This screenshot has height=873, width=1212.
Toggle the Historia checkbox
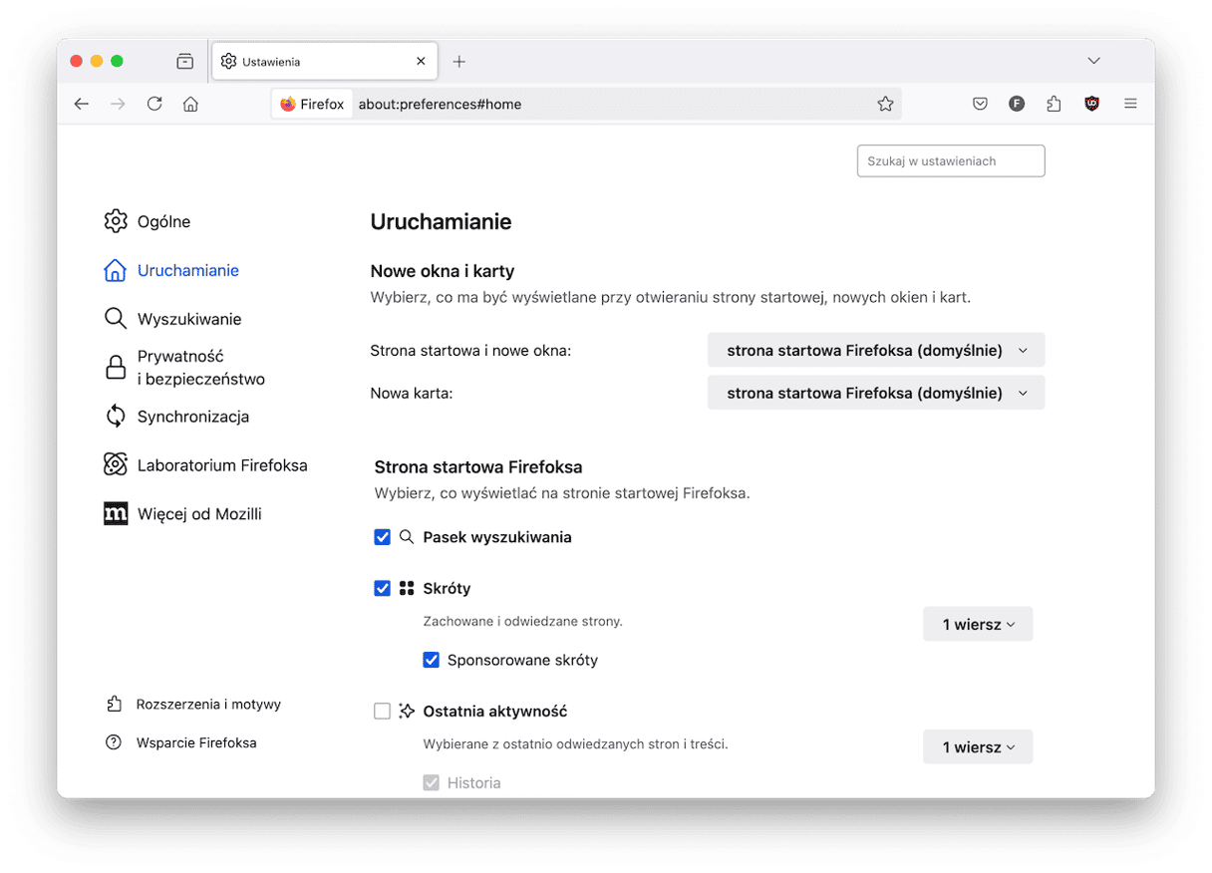pyautogui.click(x=431, y=783)
